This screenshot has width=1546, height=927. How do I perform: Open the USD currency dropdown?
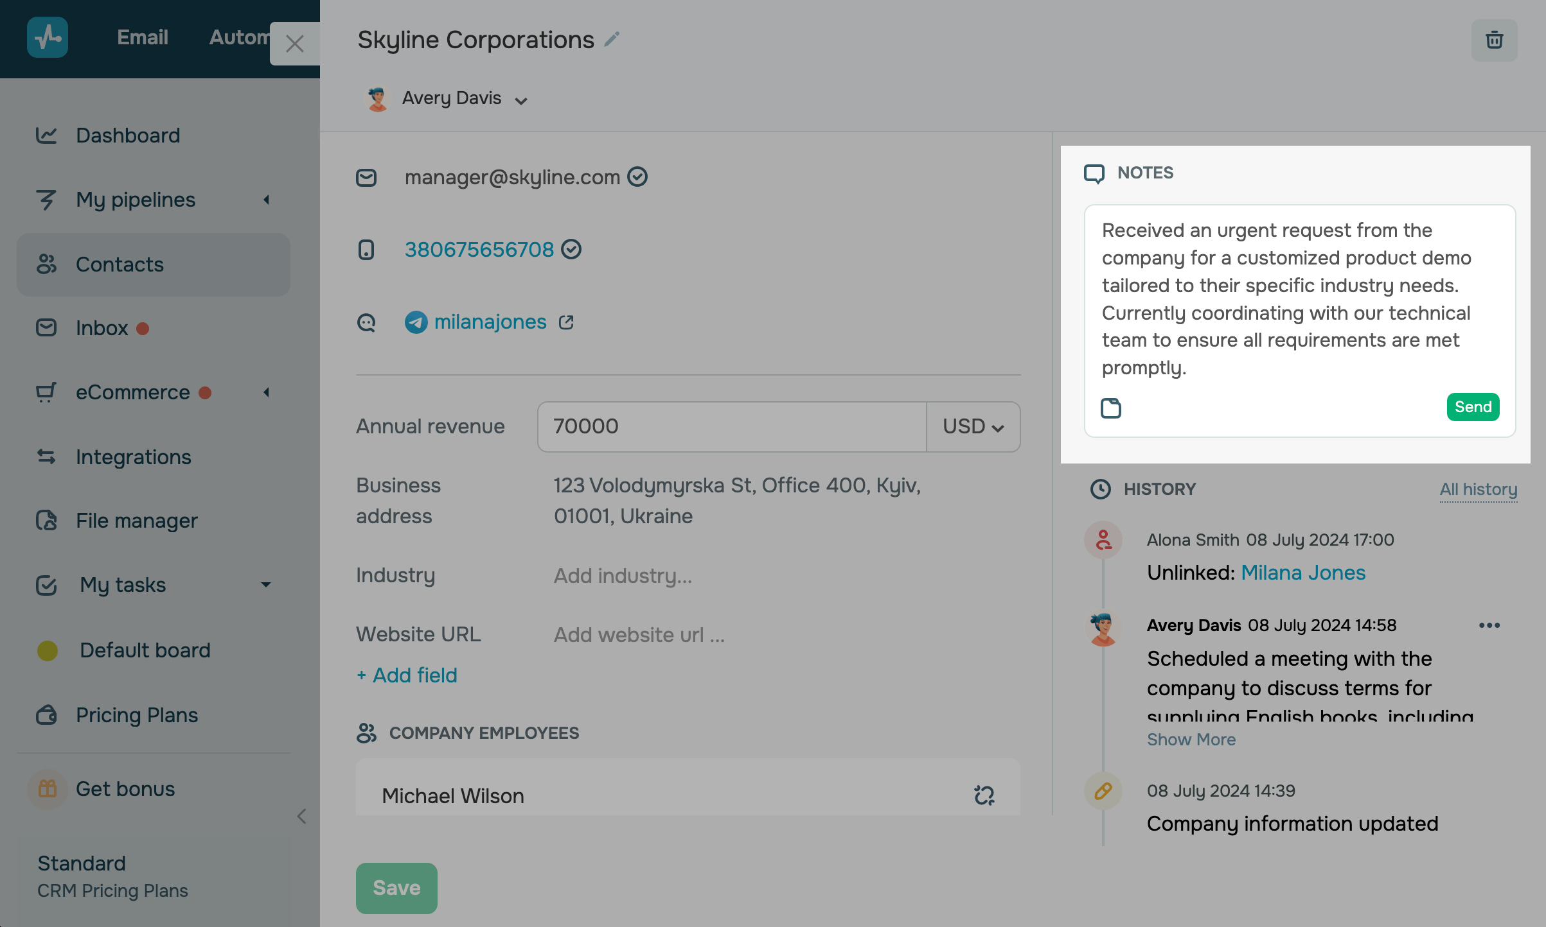pyautogui.click(x=973, y=427)
